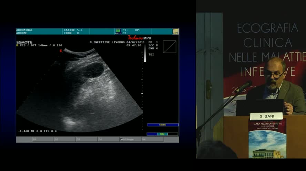This screenshot has width=306, height=171.
Task: Select the D3 soft key
Action: (86, 140)
